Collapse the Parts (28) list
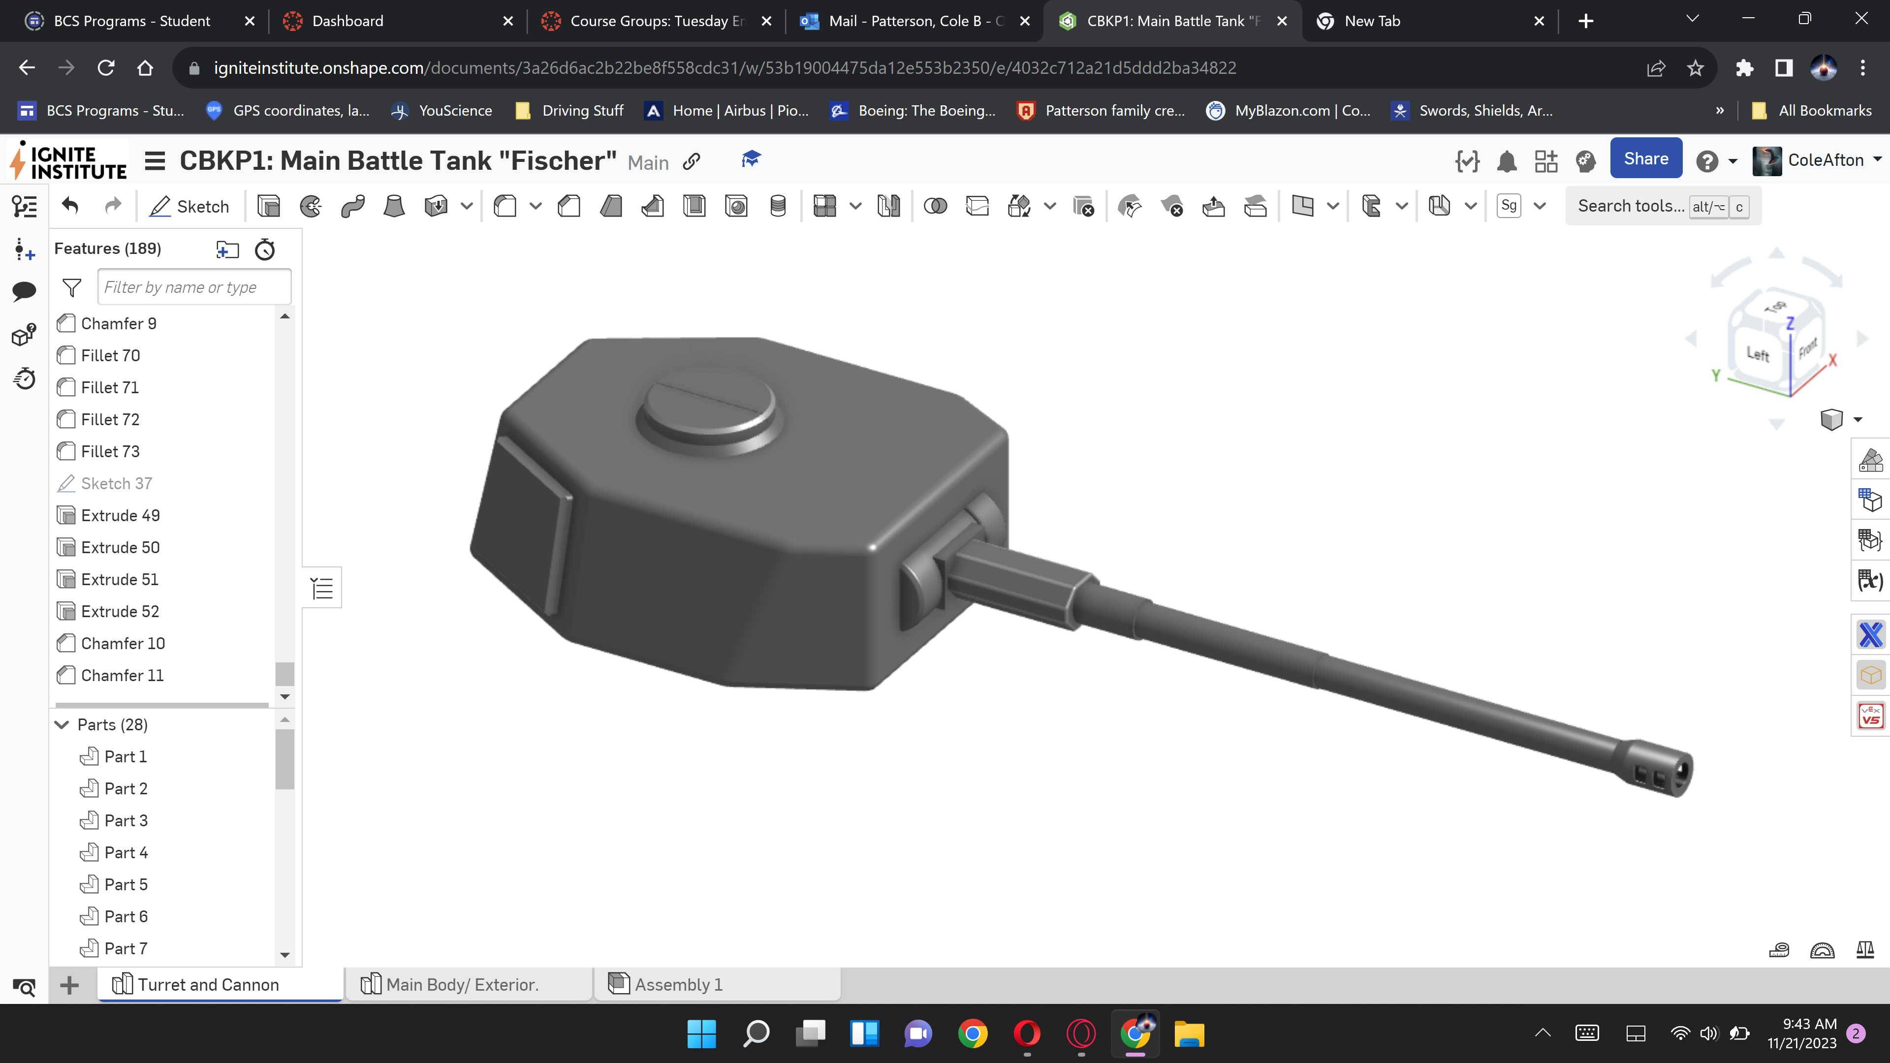The height and width of the screenshot is (1063, 1890). [63, 725]
